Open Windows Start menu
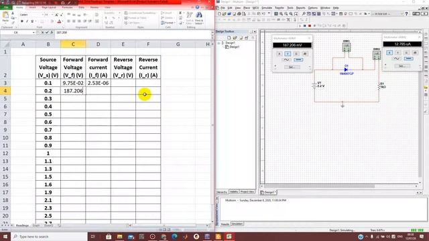The image size is (429, 241). coord(5,236)
